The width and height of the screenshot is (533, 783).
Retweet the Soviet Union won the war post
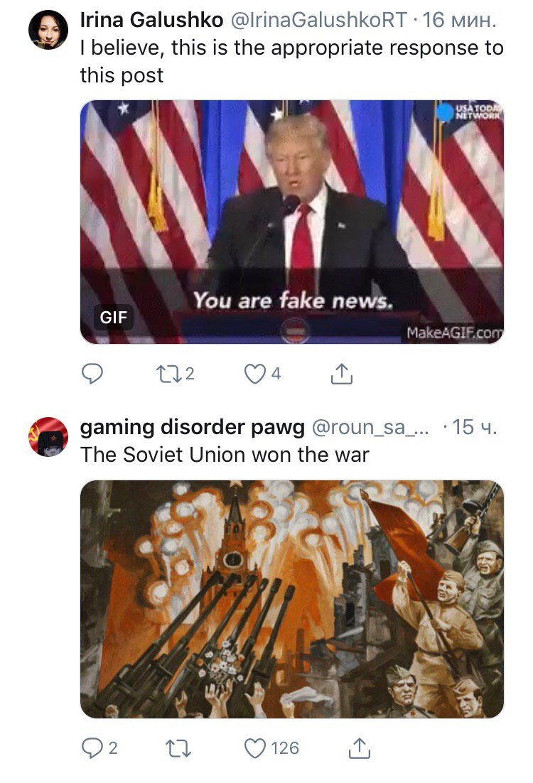178,749
